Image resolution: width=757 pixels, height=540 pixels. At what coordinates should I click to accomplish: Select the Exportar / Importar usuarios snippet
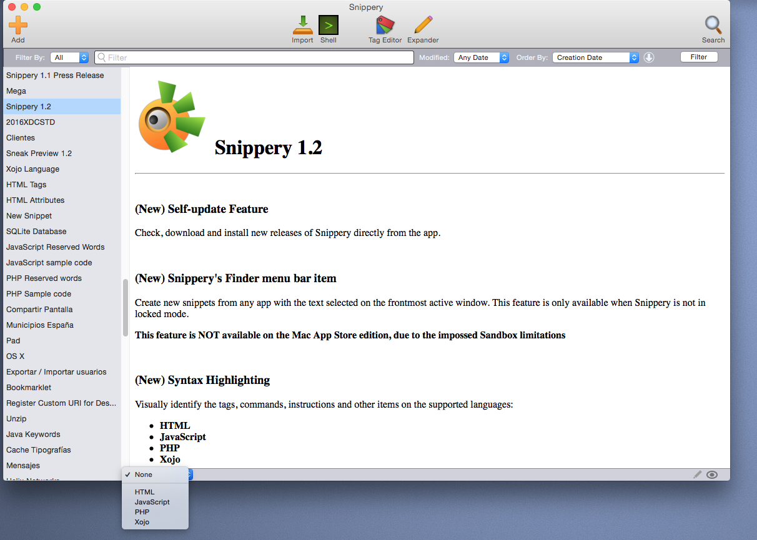point(62,371)
